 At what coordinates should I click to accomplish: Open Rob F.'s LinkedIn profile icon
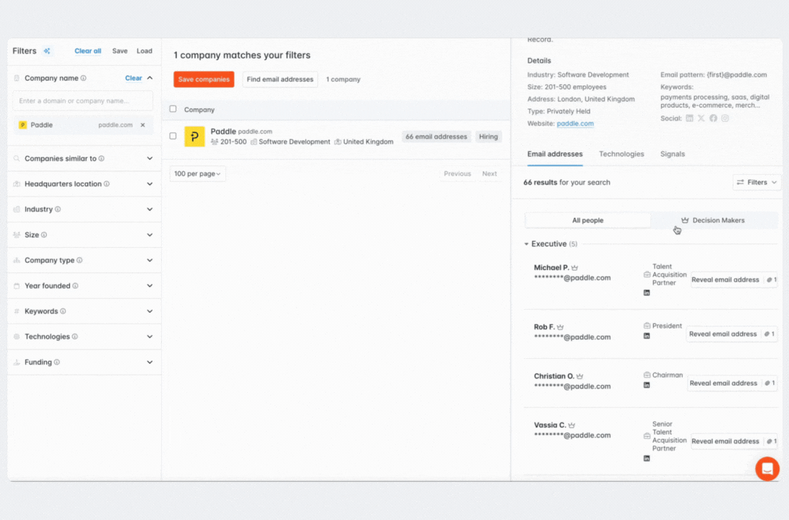tap(647, 336)
